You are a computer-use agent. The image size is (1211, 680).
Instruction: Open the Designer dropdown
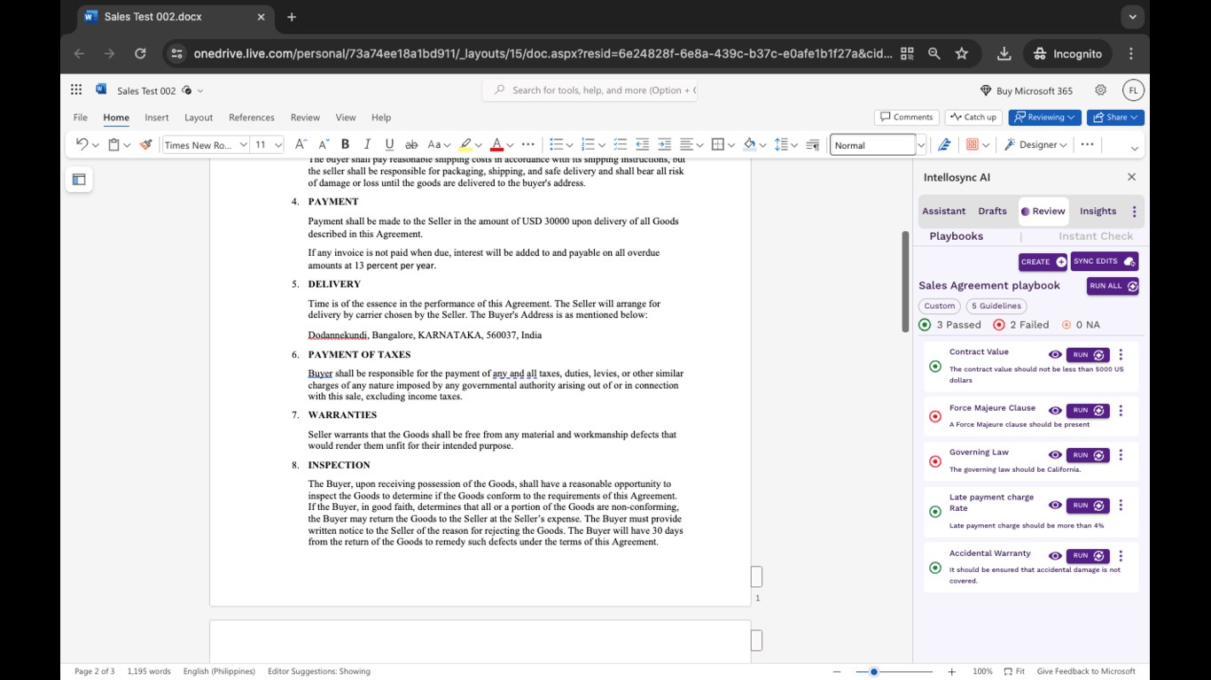(x=1035, y=144)
